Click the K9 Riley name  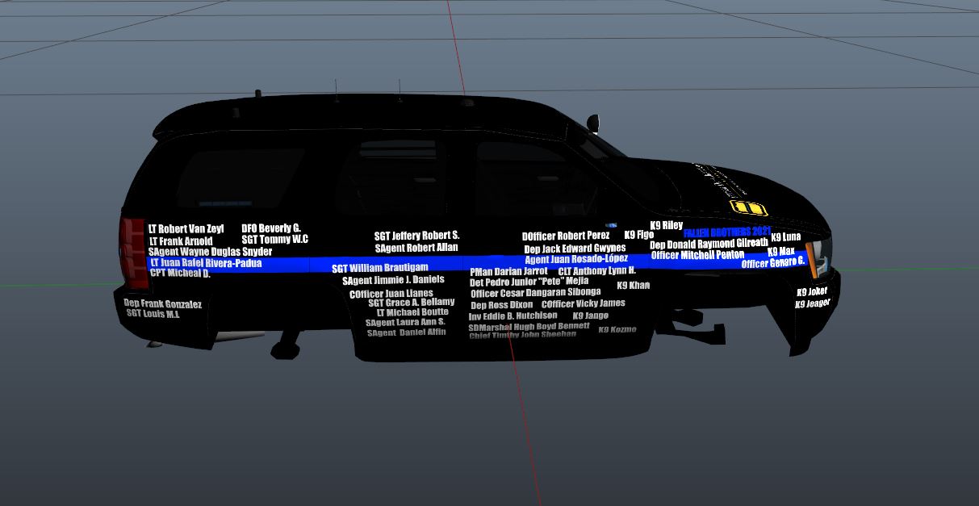pyautogui.click(x=666, y=225)
